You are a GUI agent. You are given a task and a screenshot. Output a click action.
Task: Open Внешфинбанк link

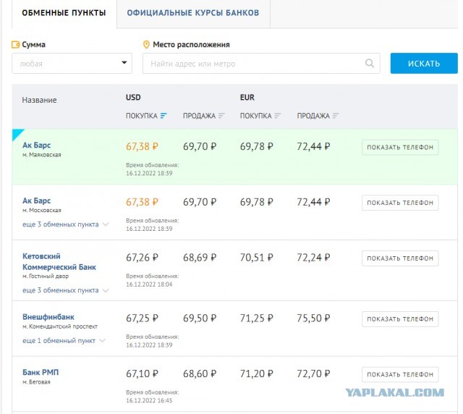[x=48, y=317]
